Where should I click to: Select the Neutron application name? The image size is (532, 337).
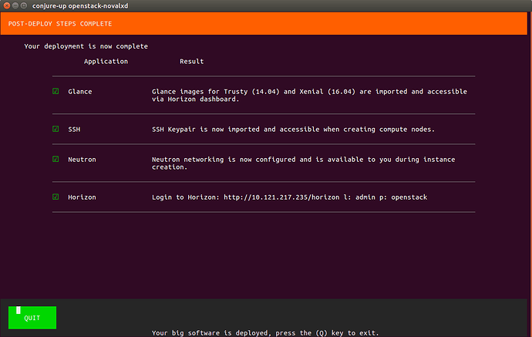pos(82,160)
